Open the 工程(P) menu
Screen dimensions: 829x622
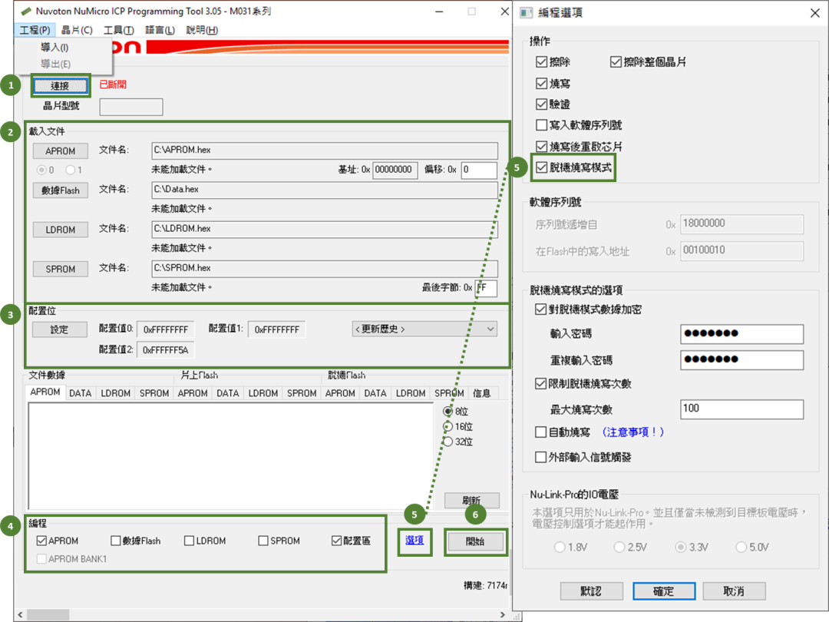click(x=35, y=30)
